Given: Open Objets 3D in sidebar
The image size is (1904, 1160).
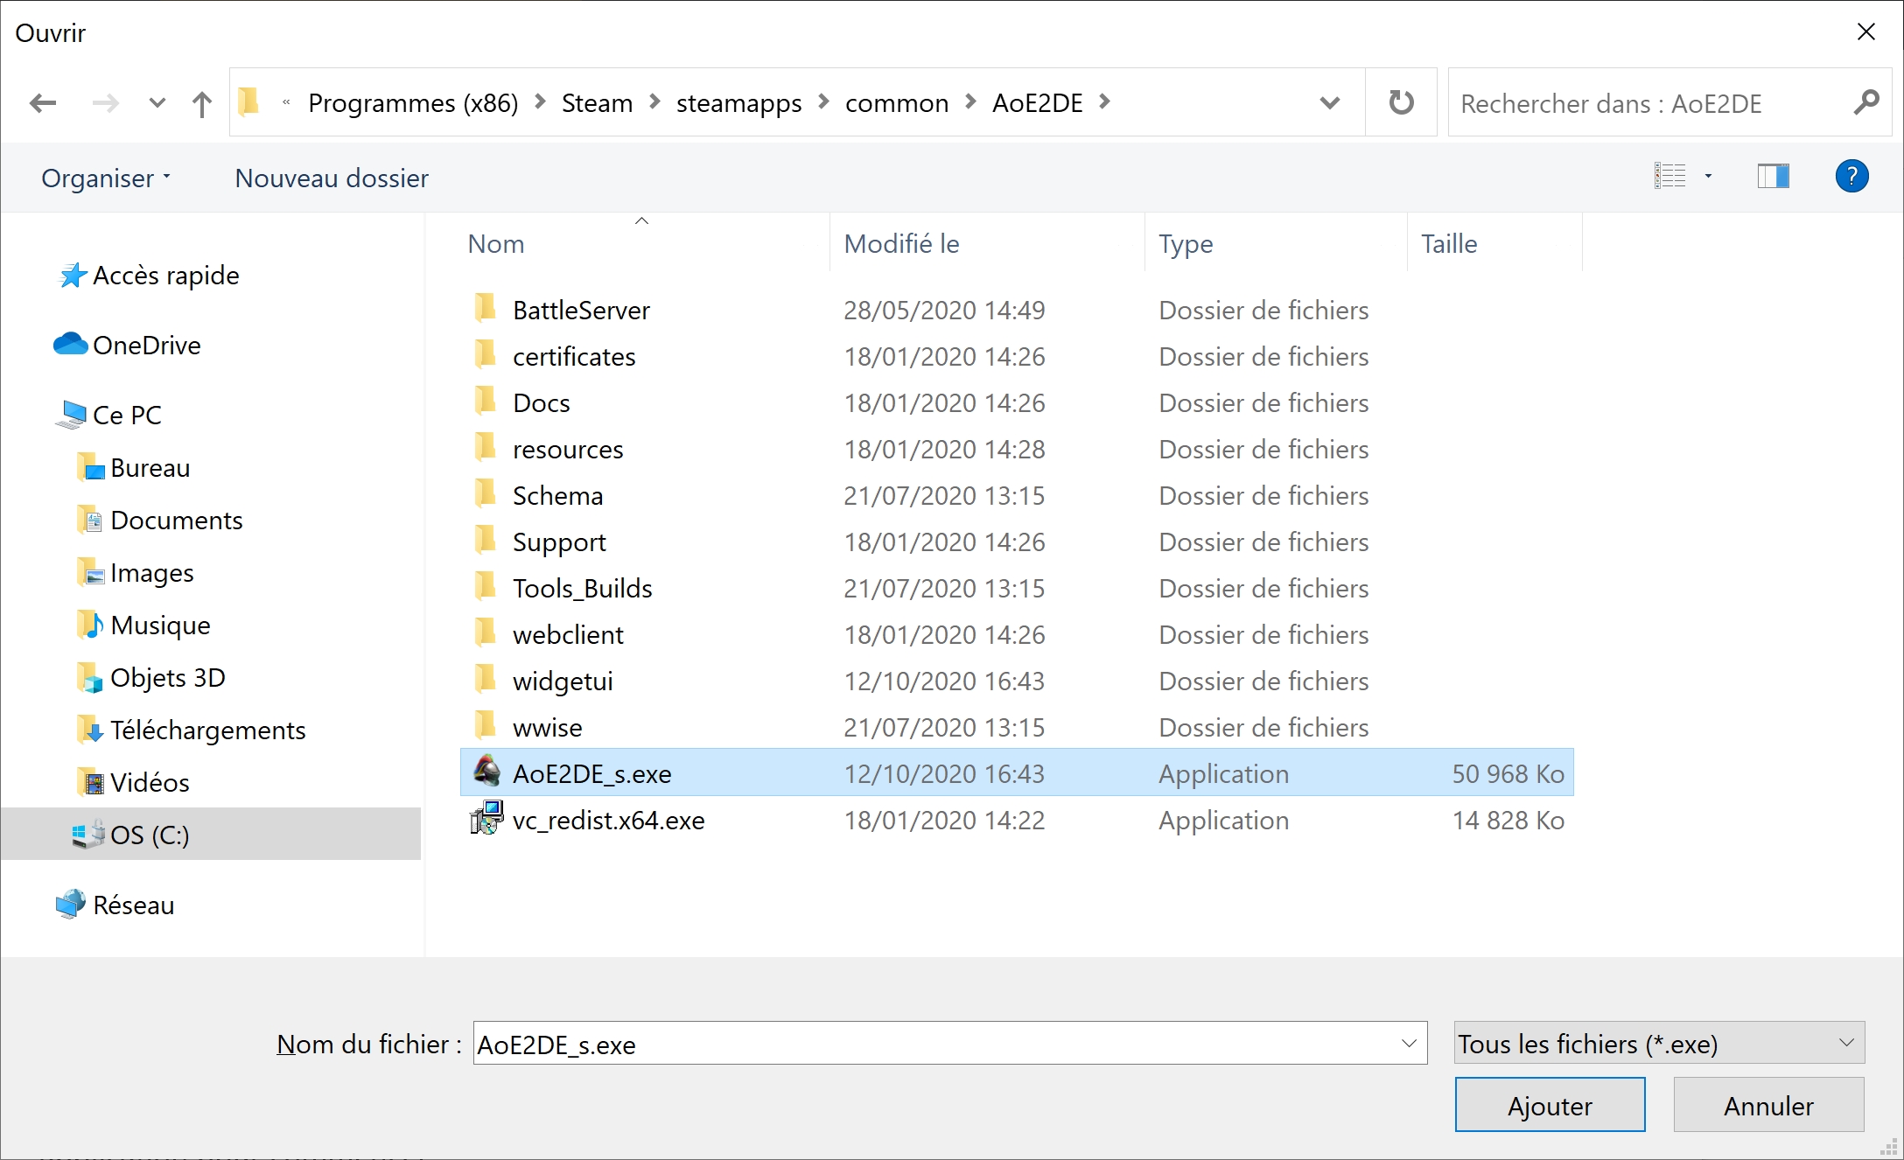Looking at the screenshot, I should [x=150, y=678].
